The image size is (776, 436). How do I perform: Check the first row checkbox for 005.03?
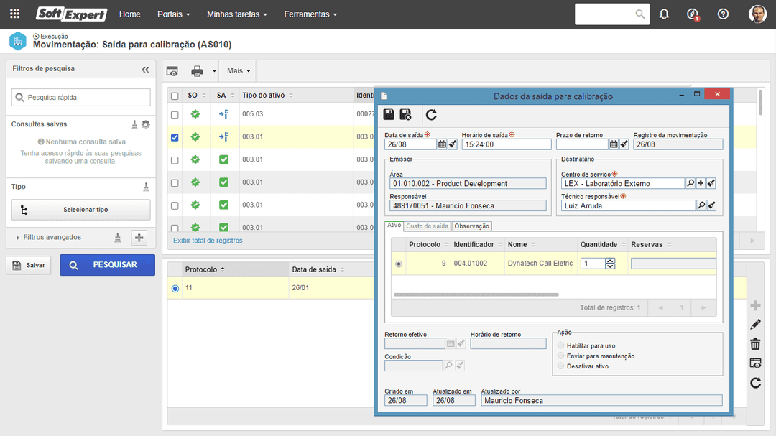click(175, 114)
